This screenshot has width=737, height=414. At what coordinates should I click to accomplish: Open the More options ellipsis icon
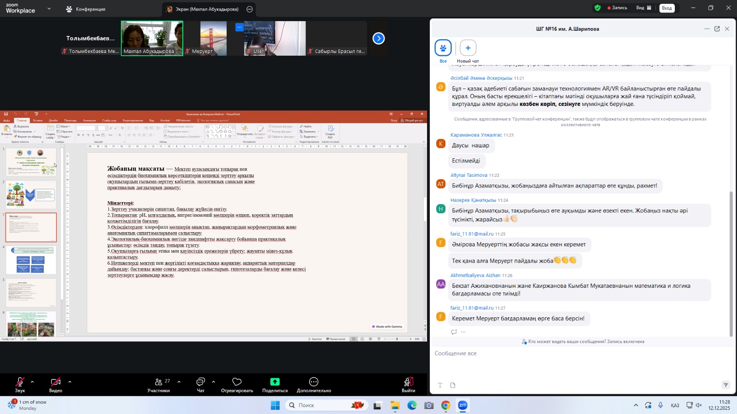click(x=314, y=382)
